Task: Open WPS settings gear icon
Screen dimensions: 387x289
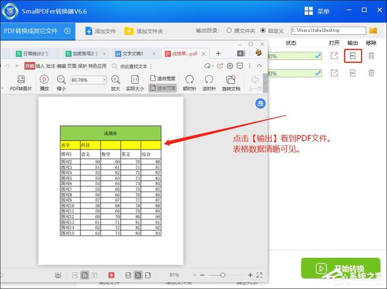Action: coord(230,66)
